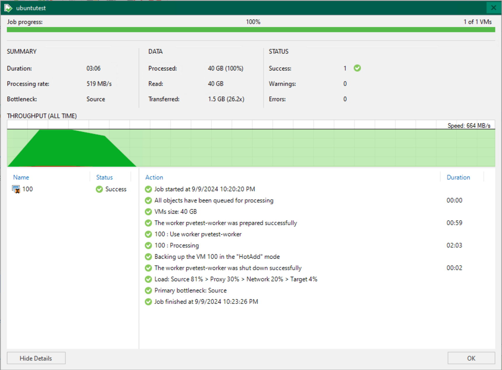Close the ubuntutest job window
The width and height of the screenshot is (502, 370).
[x=493, y=8]
